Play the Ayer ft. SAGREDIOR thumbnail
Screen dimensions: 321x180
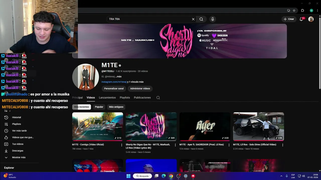click(x=205, y=126)
